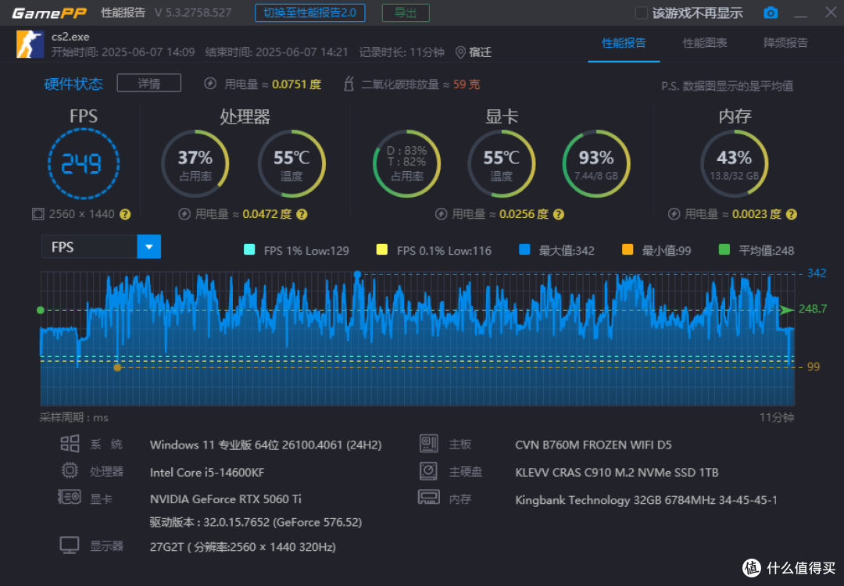Click the GPU 55℃ temperature gauge
844x586 pixels.
click(x=501, y=163)
